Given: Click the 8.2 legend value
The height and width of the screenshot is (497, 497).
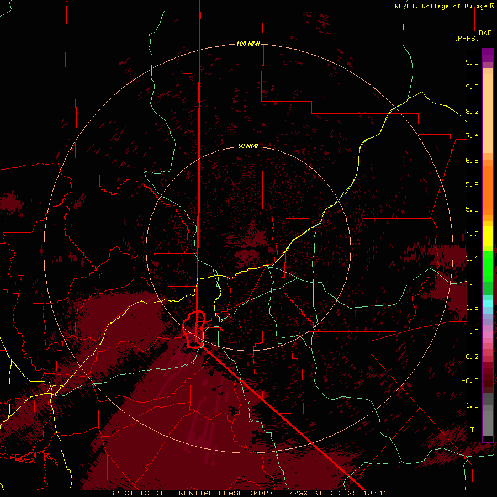Looking at the screenshot, I should (472, 111).
